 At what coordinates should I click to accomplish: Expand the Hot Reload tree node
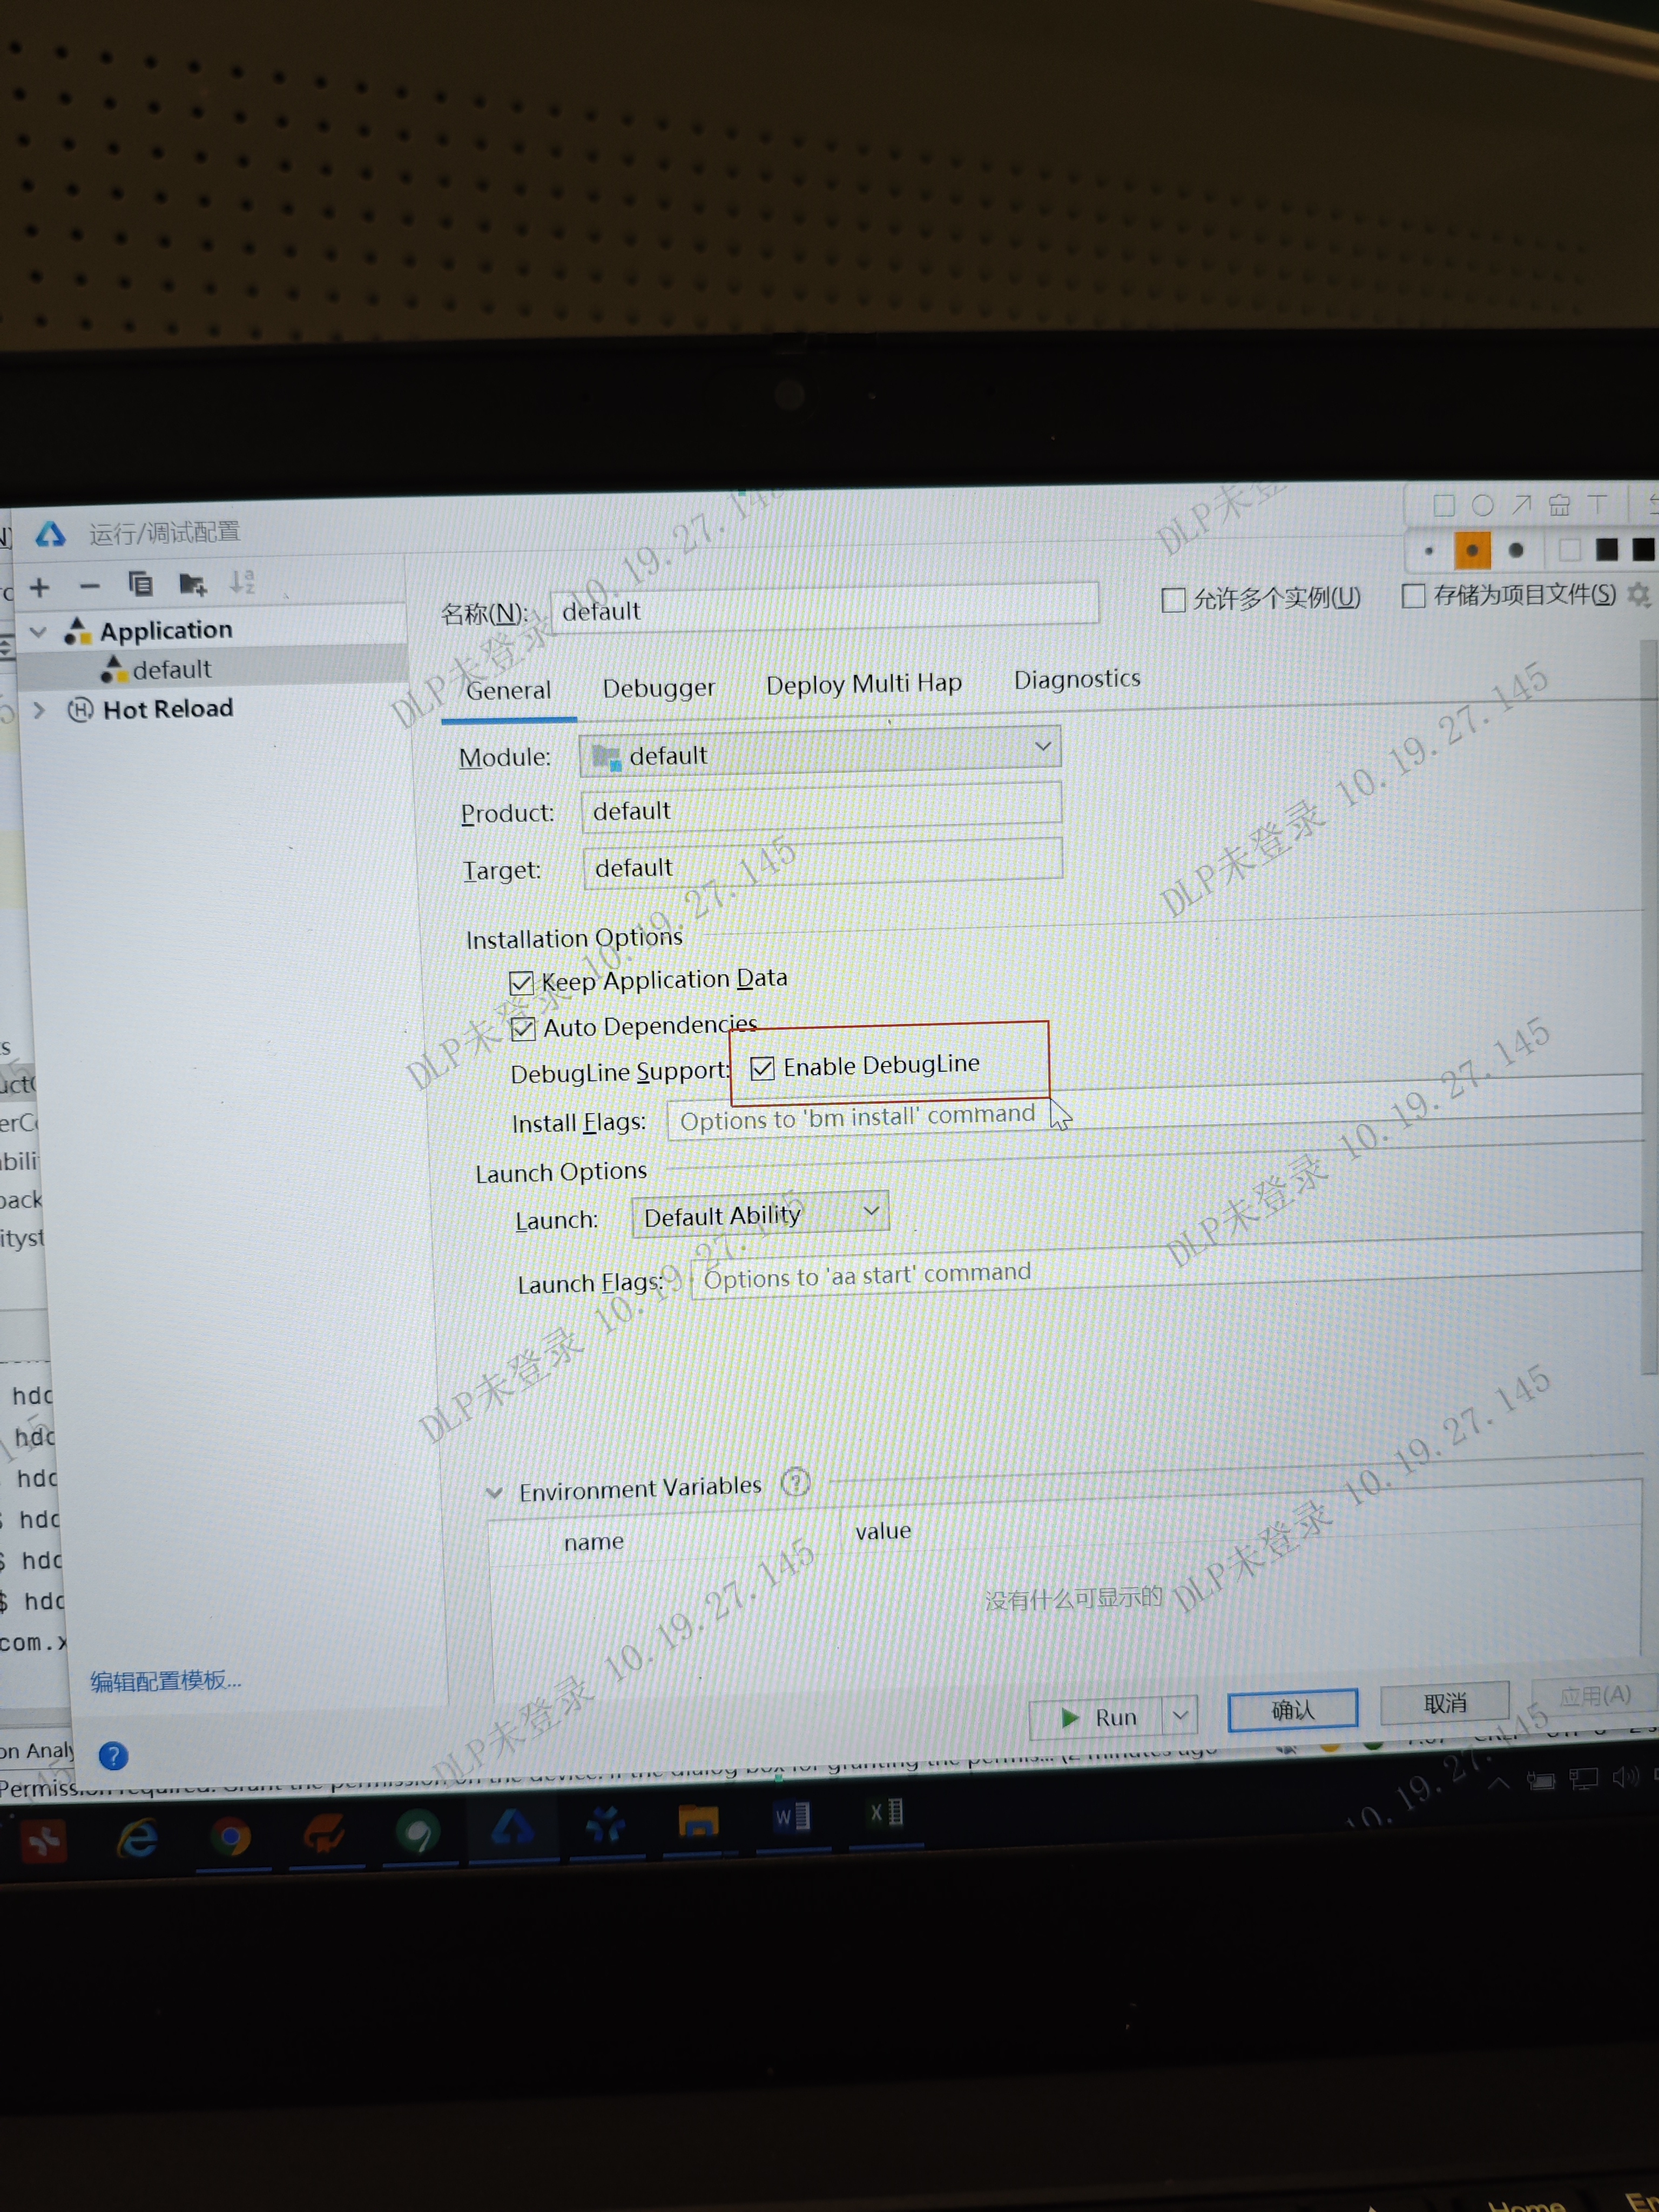(x=39, y=710)
